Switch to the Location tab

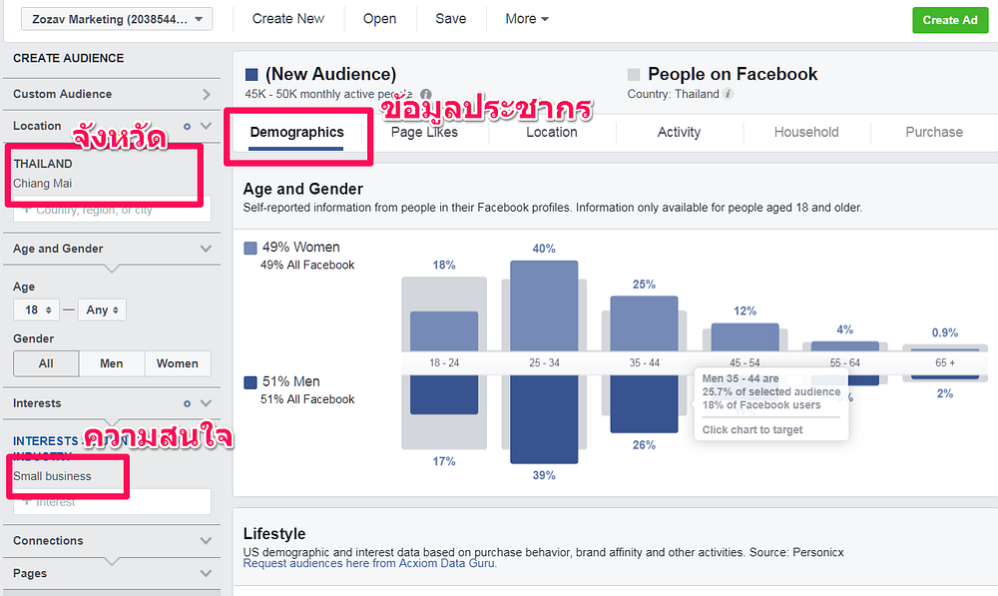[552, 133]
